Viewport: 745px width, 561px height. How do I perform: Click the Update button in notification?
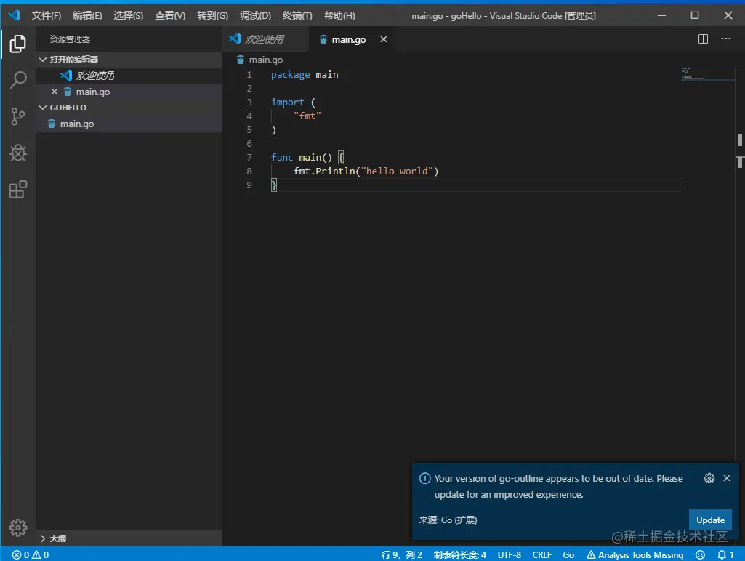coord(710,520)
